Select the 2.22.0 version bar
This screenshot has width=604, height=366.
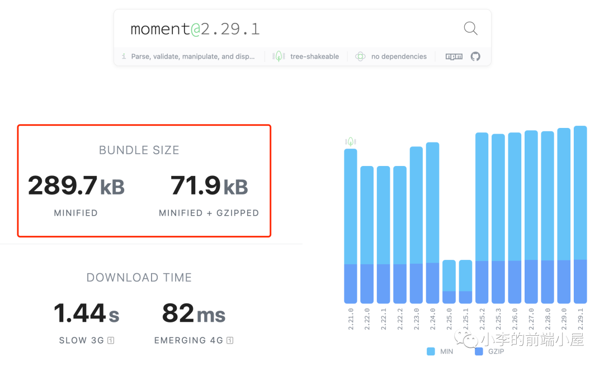(367, 235)
